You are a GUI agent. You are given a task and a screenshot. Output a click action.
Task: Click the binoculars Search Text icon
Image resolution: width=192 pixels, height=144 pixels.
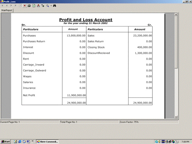(54, 6)
